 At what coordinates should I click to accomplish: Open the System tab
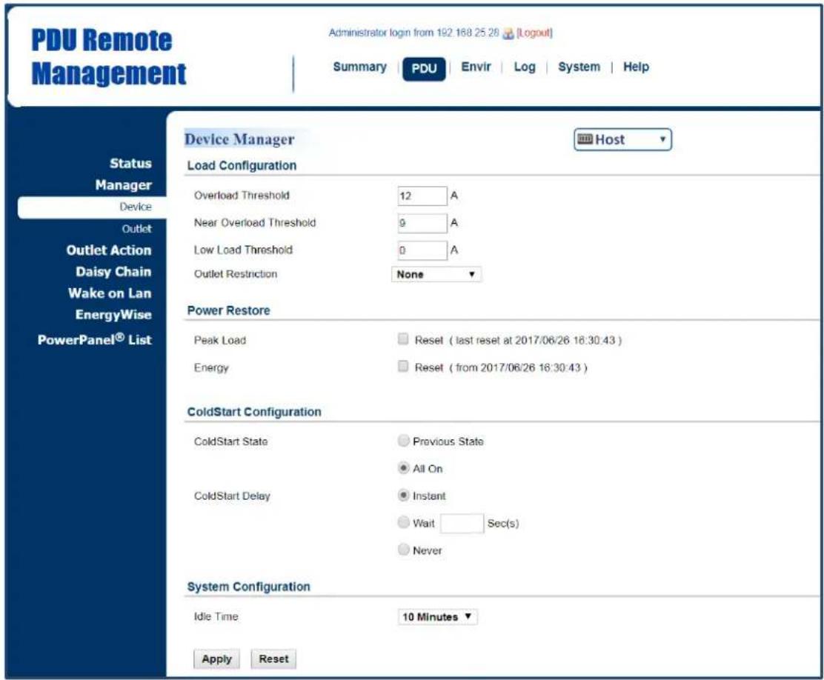[579, 67]
